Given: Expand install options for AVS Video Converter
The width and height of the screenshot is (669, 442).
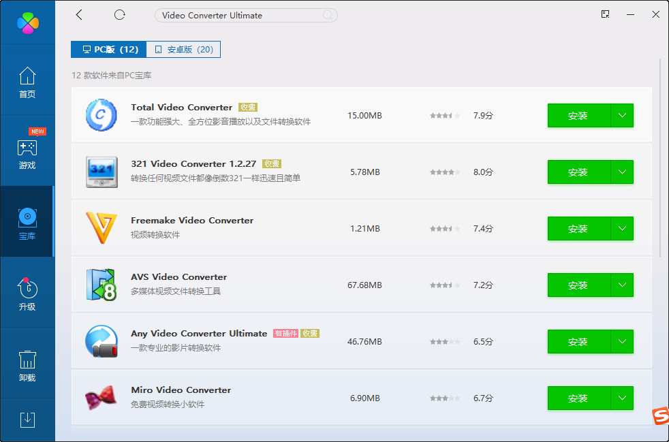Looking at the screenshot, I should [x=622, y=285].
